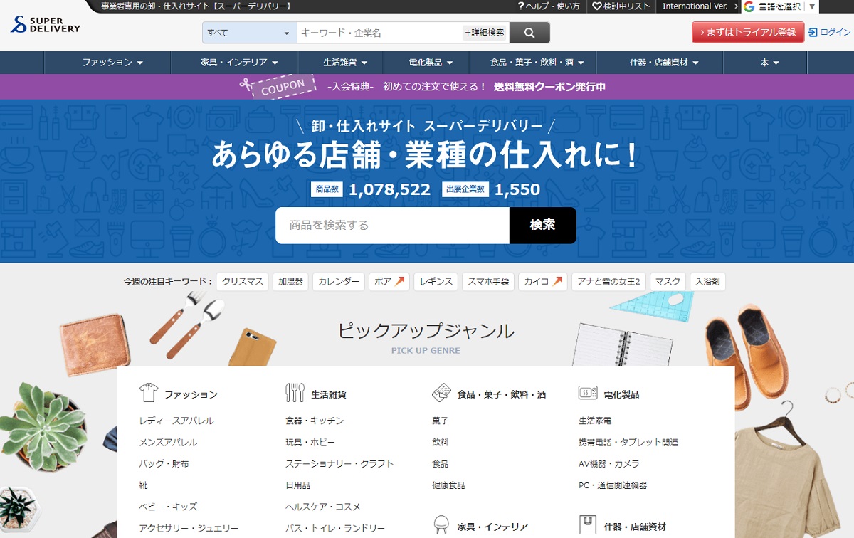Click the Super Delivery logo
The height and width of the screenshot is (538, 854).
(45, 25)
